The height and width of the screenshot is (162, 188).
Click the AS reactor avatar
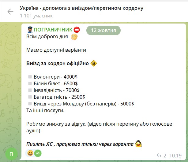[x=38, y=153]
